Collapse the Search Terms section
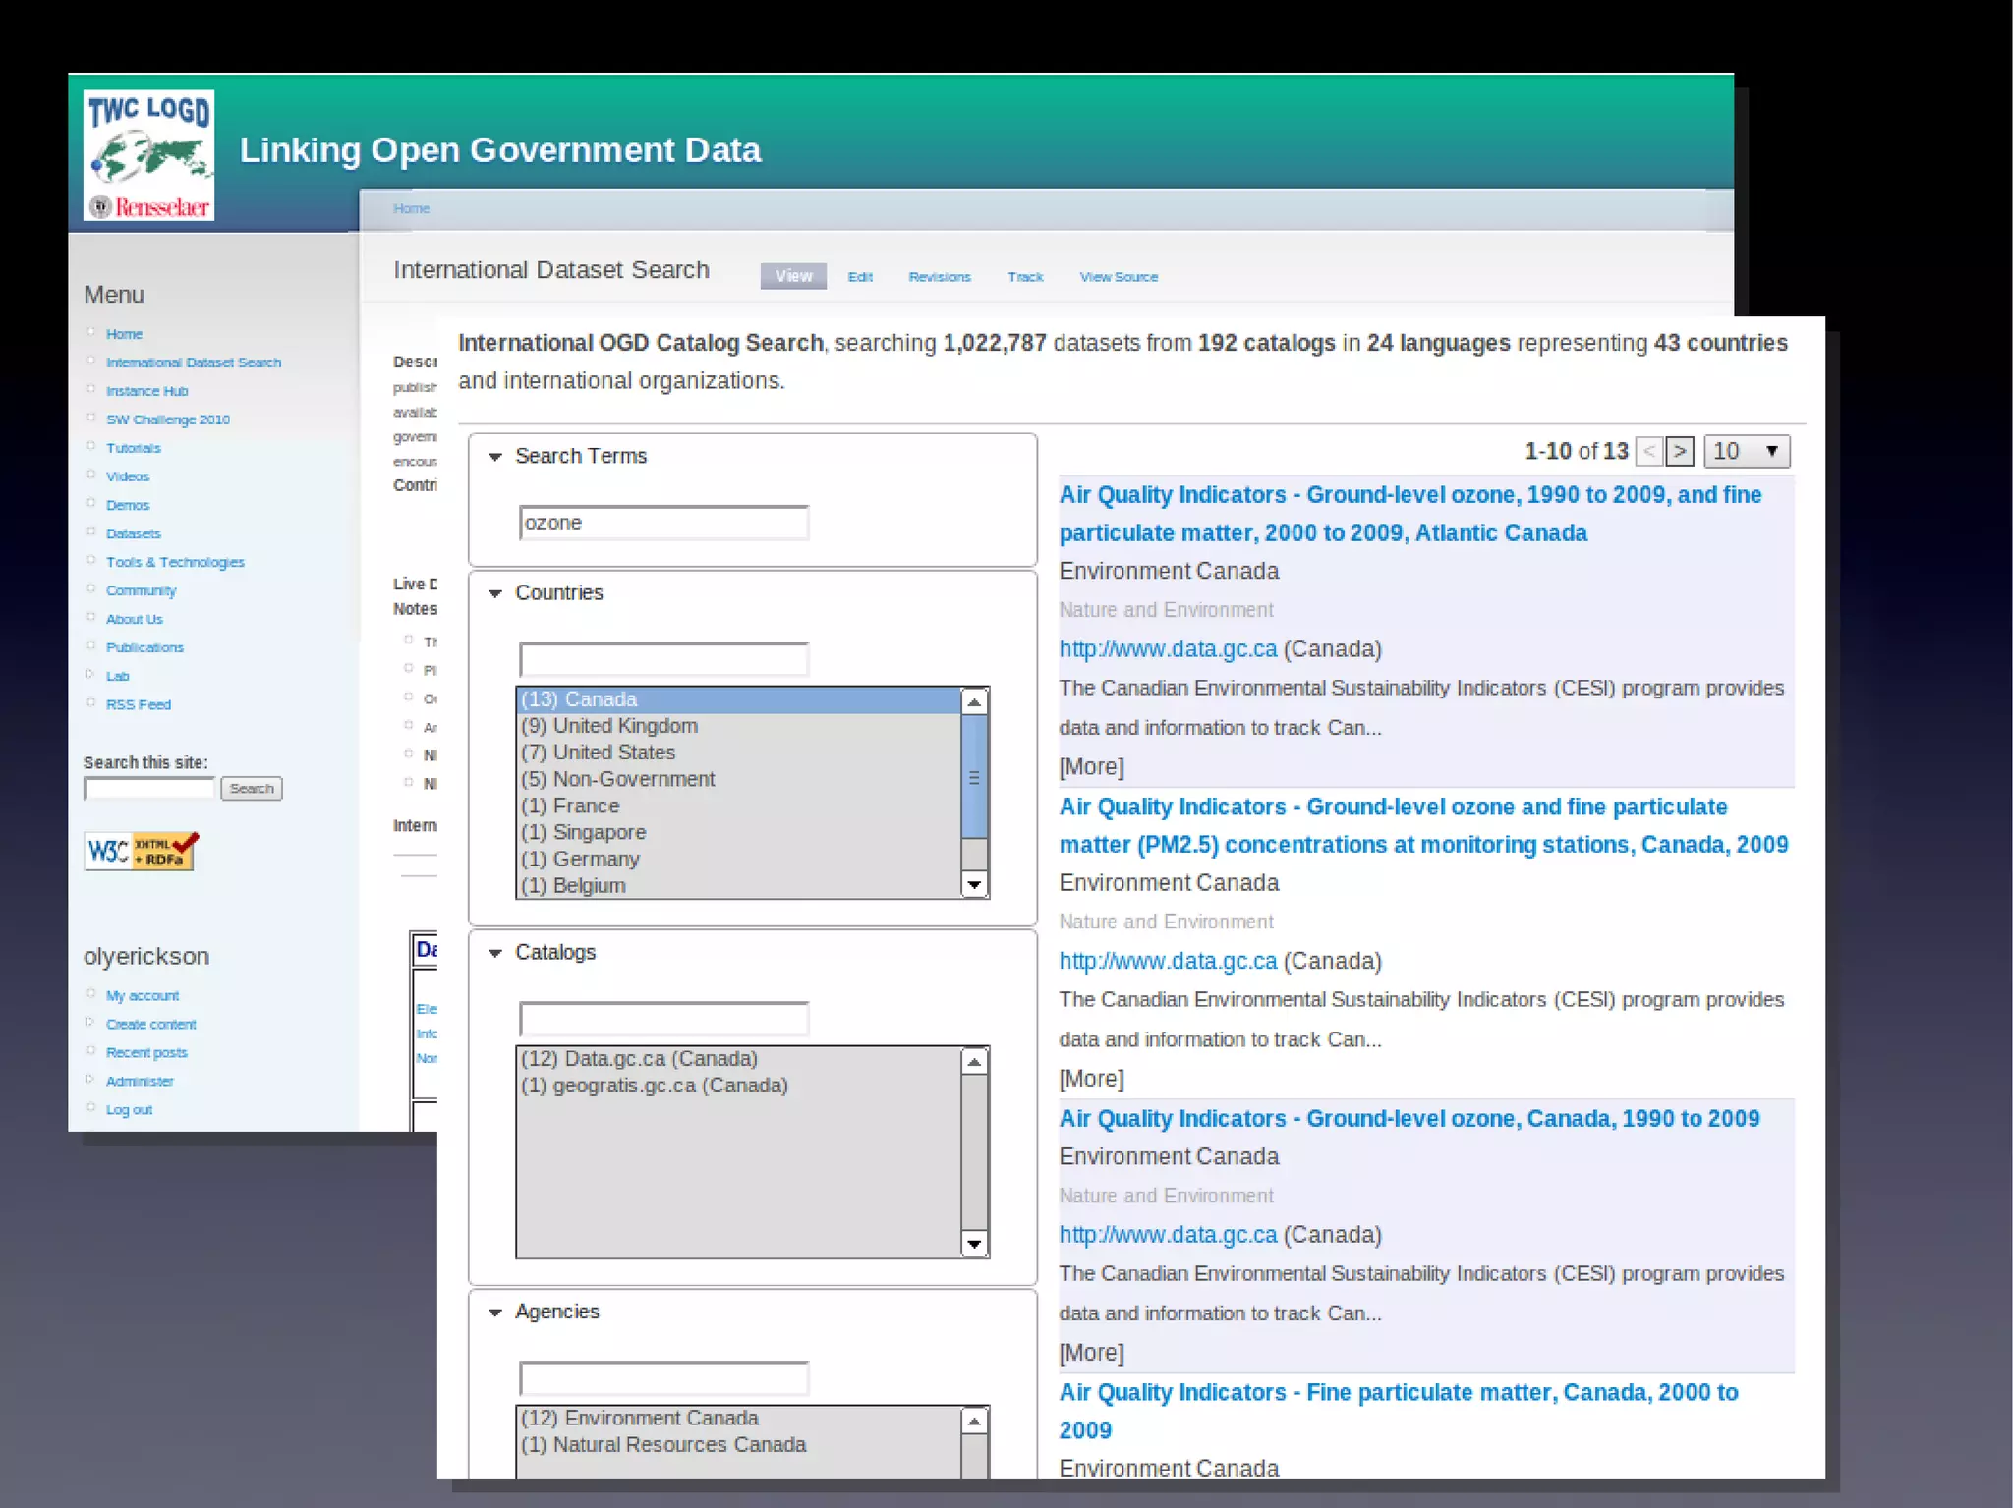 (x=495, y=457)
